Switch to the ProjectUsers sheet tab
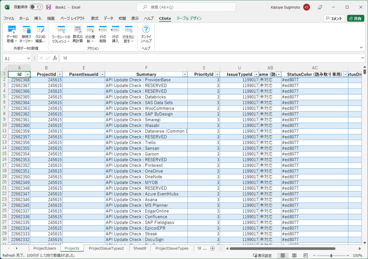The width and height of the screenshot is (368, 259). (45, 248)
